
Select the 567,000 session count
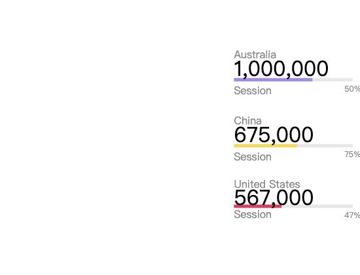coord(274,198)
